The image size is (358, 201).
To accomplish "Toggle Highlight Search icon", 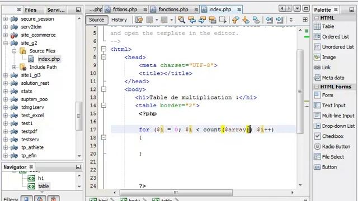I will point(213,20).
